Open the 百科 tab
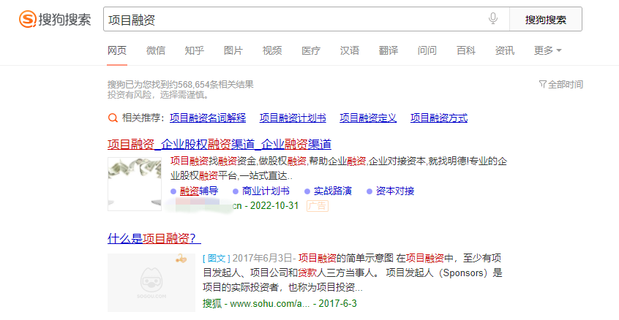The width and height of the screenshot is (619, 320). [x=466, y=50]
